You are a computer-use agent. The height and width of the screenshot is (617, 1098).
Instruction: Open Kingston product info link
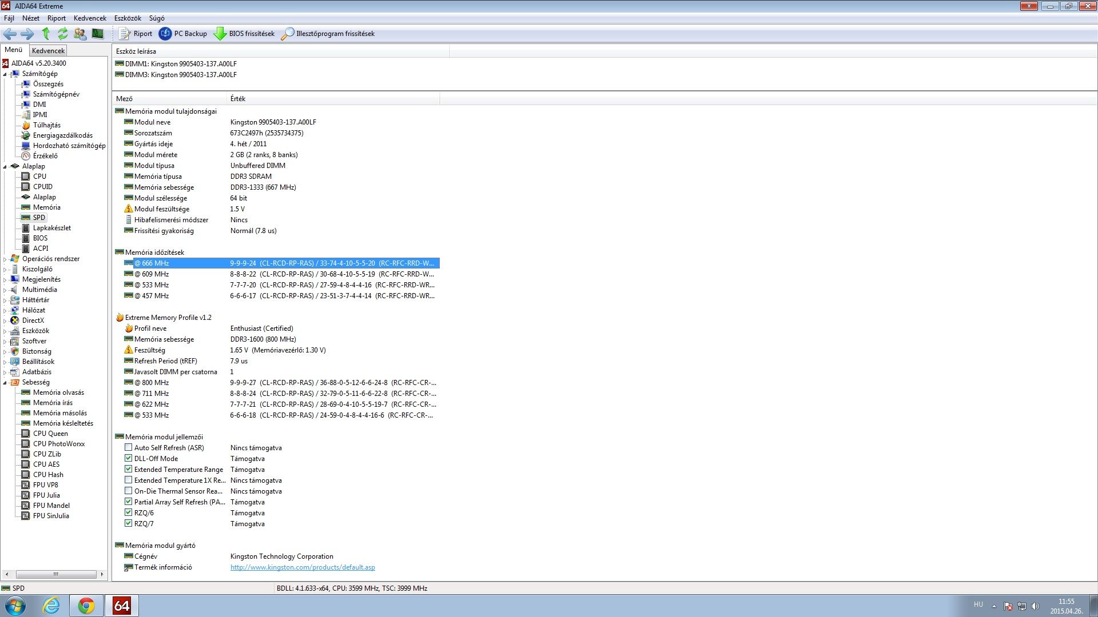tap(303, 567)
